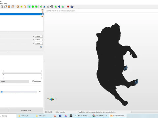Click the red circle icon above highlighted row
This screenshot has height=118, width=158.
coord(42,12)
